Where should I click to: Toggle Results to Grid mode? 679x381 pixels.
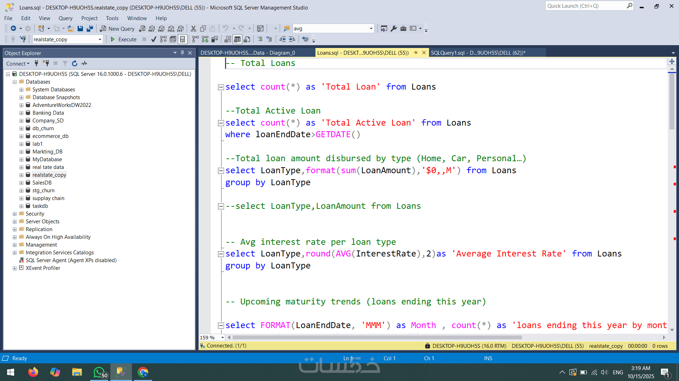click(237, 39)
